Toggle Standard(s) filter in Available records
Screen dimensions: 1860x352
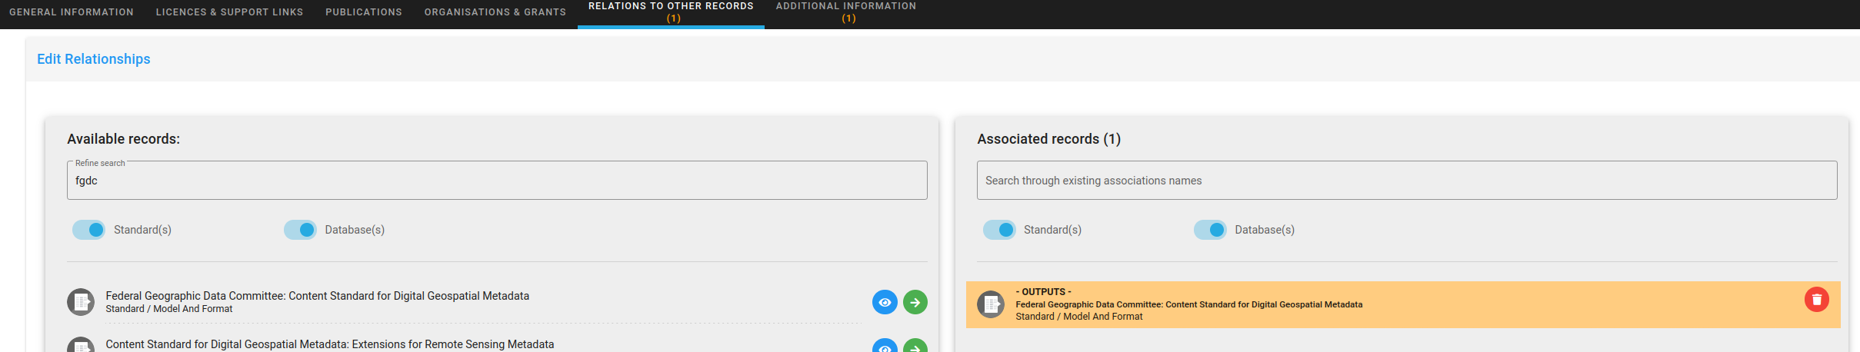88,230
